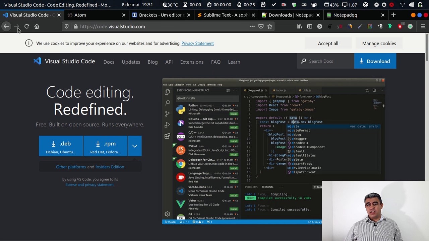This screenshot has width=429, height=241.
Task: Open the Insiders Edition link
Action: (110, 167)
